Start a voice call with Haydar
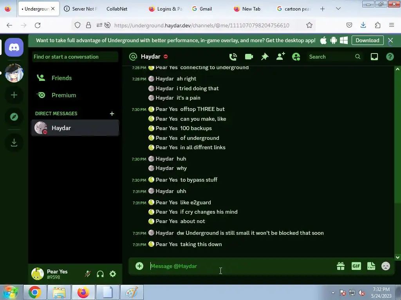 (233, 57)
